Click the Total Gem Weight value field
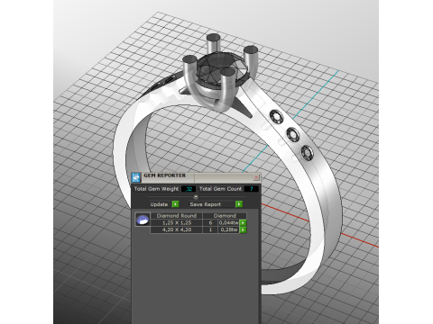The height and width of the screenshot is (324, 433). coord(189,189)
